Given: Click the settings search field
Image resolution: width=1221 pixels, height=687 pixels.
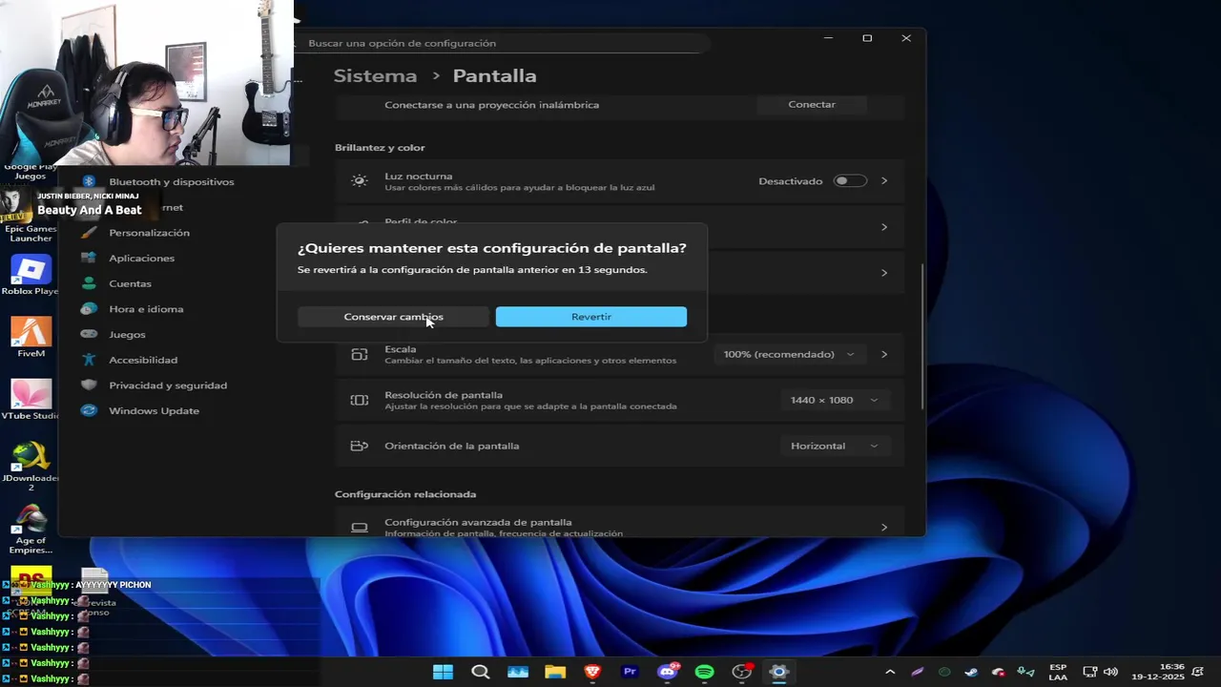Looking at the screenshot, I should [503, 43].
